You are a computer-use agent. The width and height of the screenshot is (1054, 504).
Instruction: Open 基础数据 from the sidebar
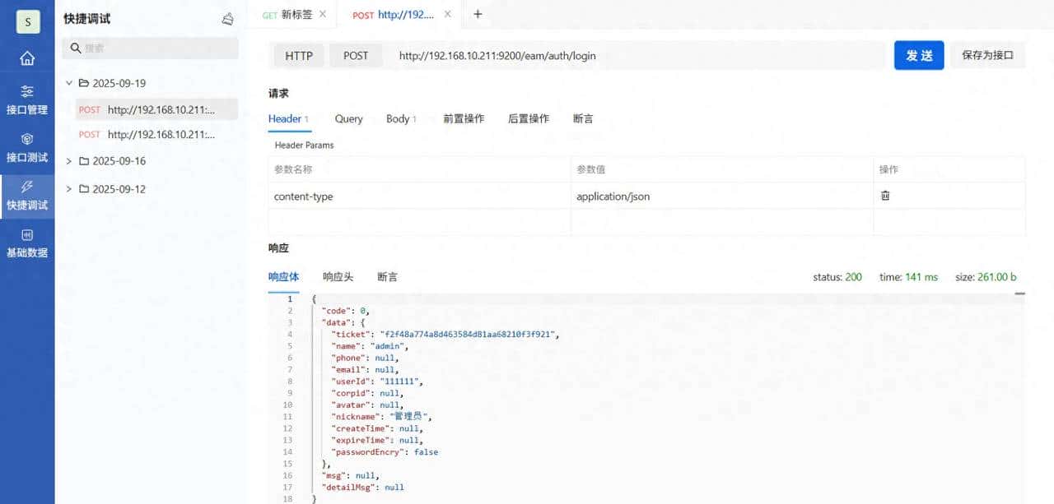27,243
